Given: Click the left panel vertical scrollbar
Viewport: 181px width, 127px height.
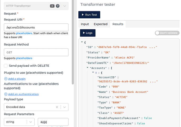Looking at the screenshot, I should click(x=73, y=42).
